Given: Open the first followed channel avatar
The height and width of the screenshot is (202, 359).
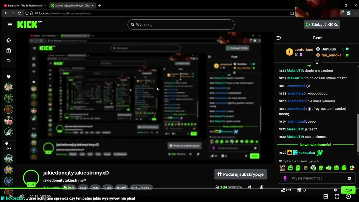Looking at the screenshot, I should click(9, 87).
